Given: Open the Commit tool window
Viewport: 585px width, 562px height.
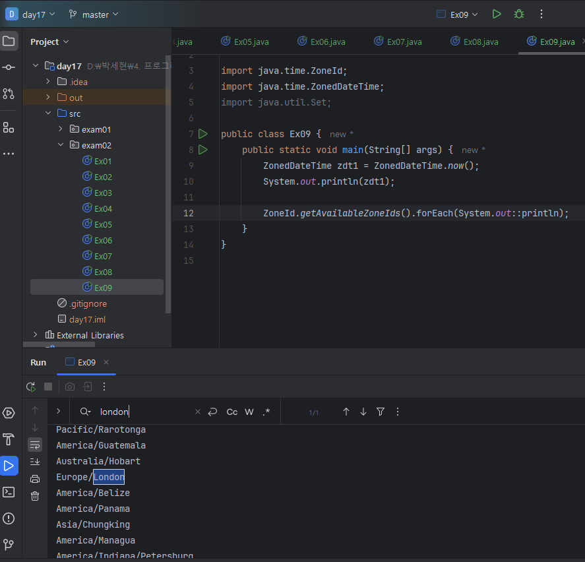Looking at the screenshot, I should tap(9, 67).
